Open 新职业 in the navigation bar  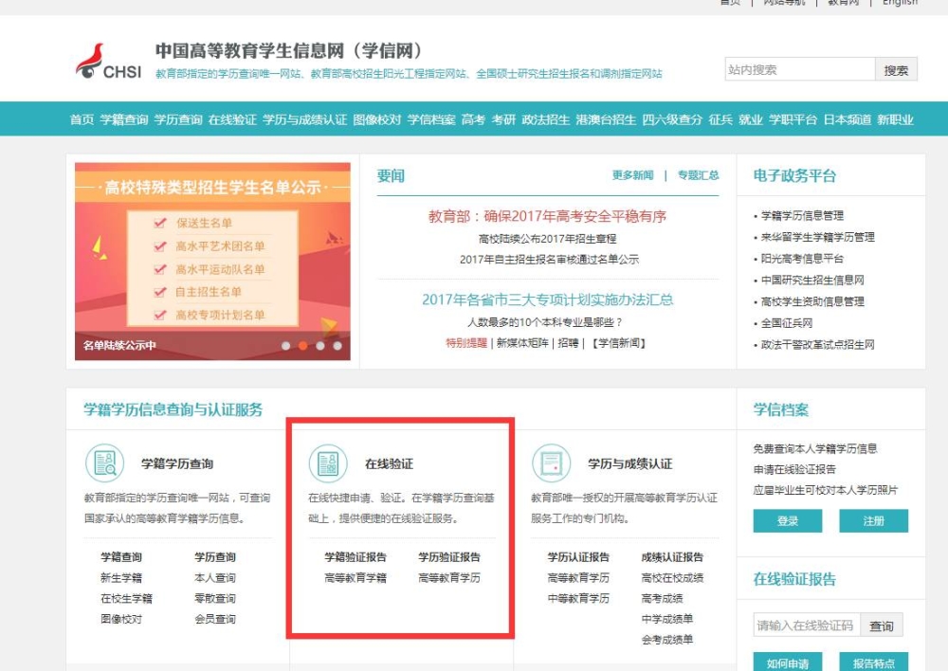(x=896, y=119)
